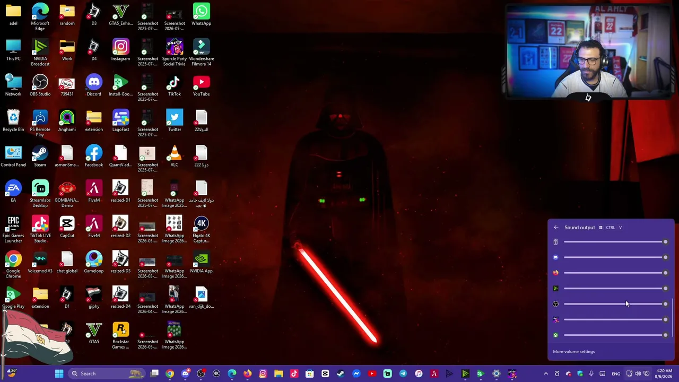
Task: Mute Discord in the Sound output mixer
Action: point(555,257)
